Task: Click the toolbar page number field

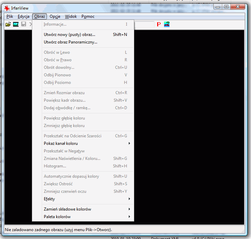Action: pyautogui.click(x=144, y=24)
